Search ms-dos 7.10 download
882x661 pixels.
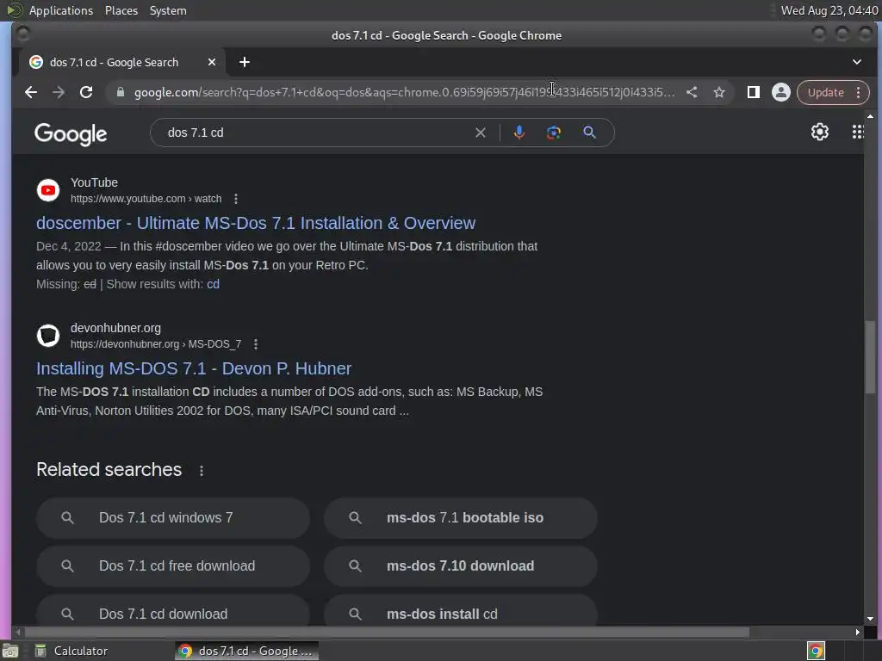point(460,566)
